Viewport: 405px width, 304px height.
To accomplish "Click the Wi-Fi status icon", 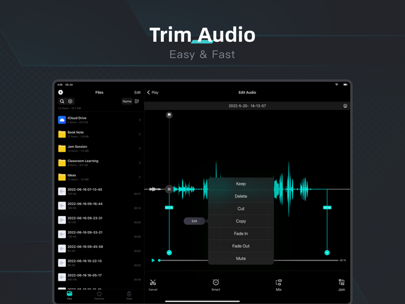I will point(337,85).
